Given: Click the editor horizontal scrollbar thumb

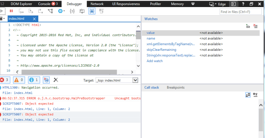Looking at the screenshot, I should coord(69,72).
